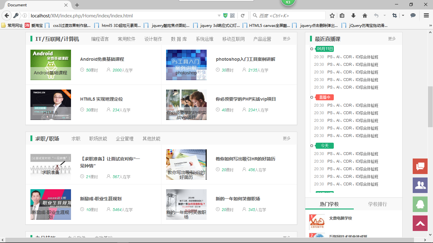Click 更多 in the IT/互联网/计算机 section
Viewport: 433px width, 243px height.
click(x=287, y=39)
